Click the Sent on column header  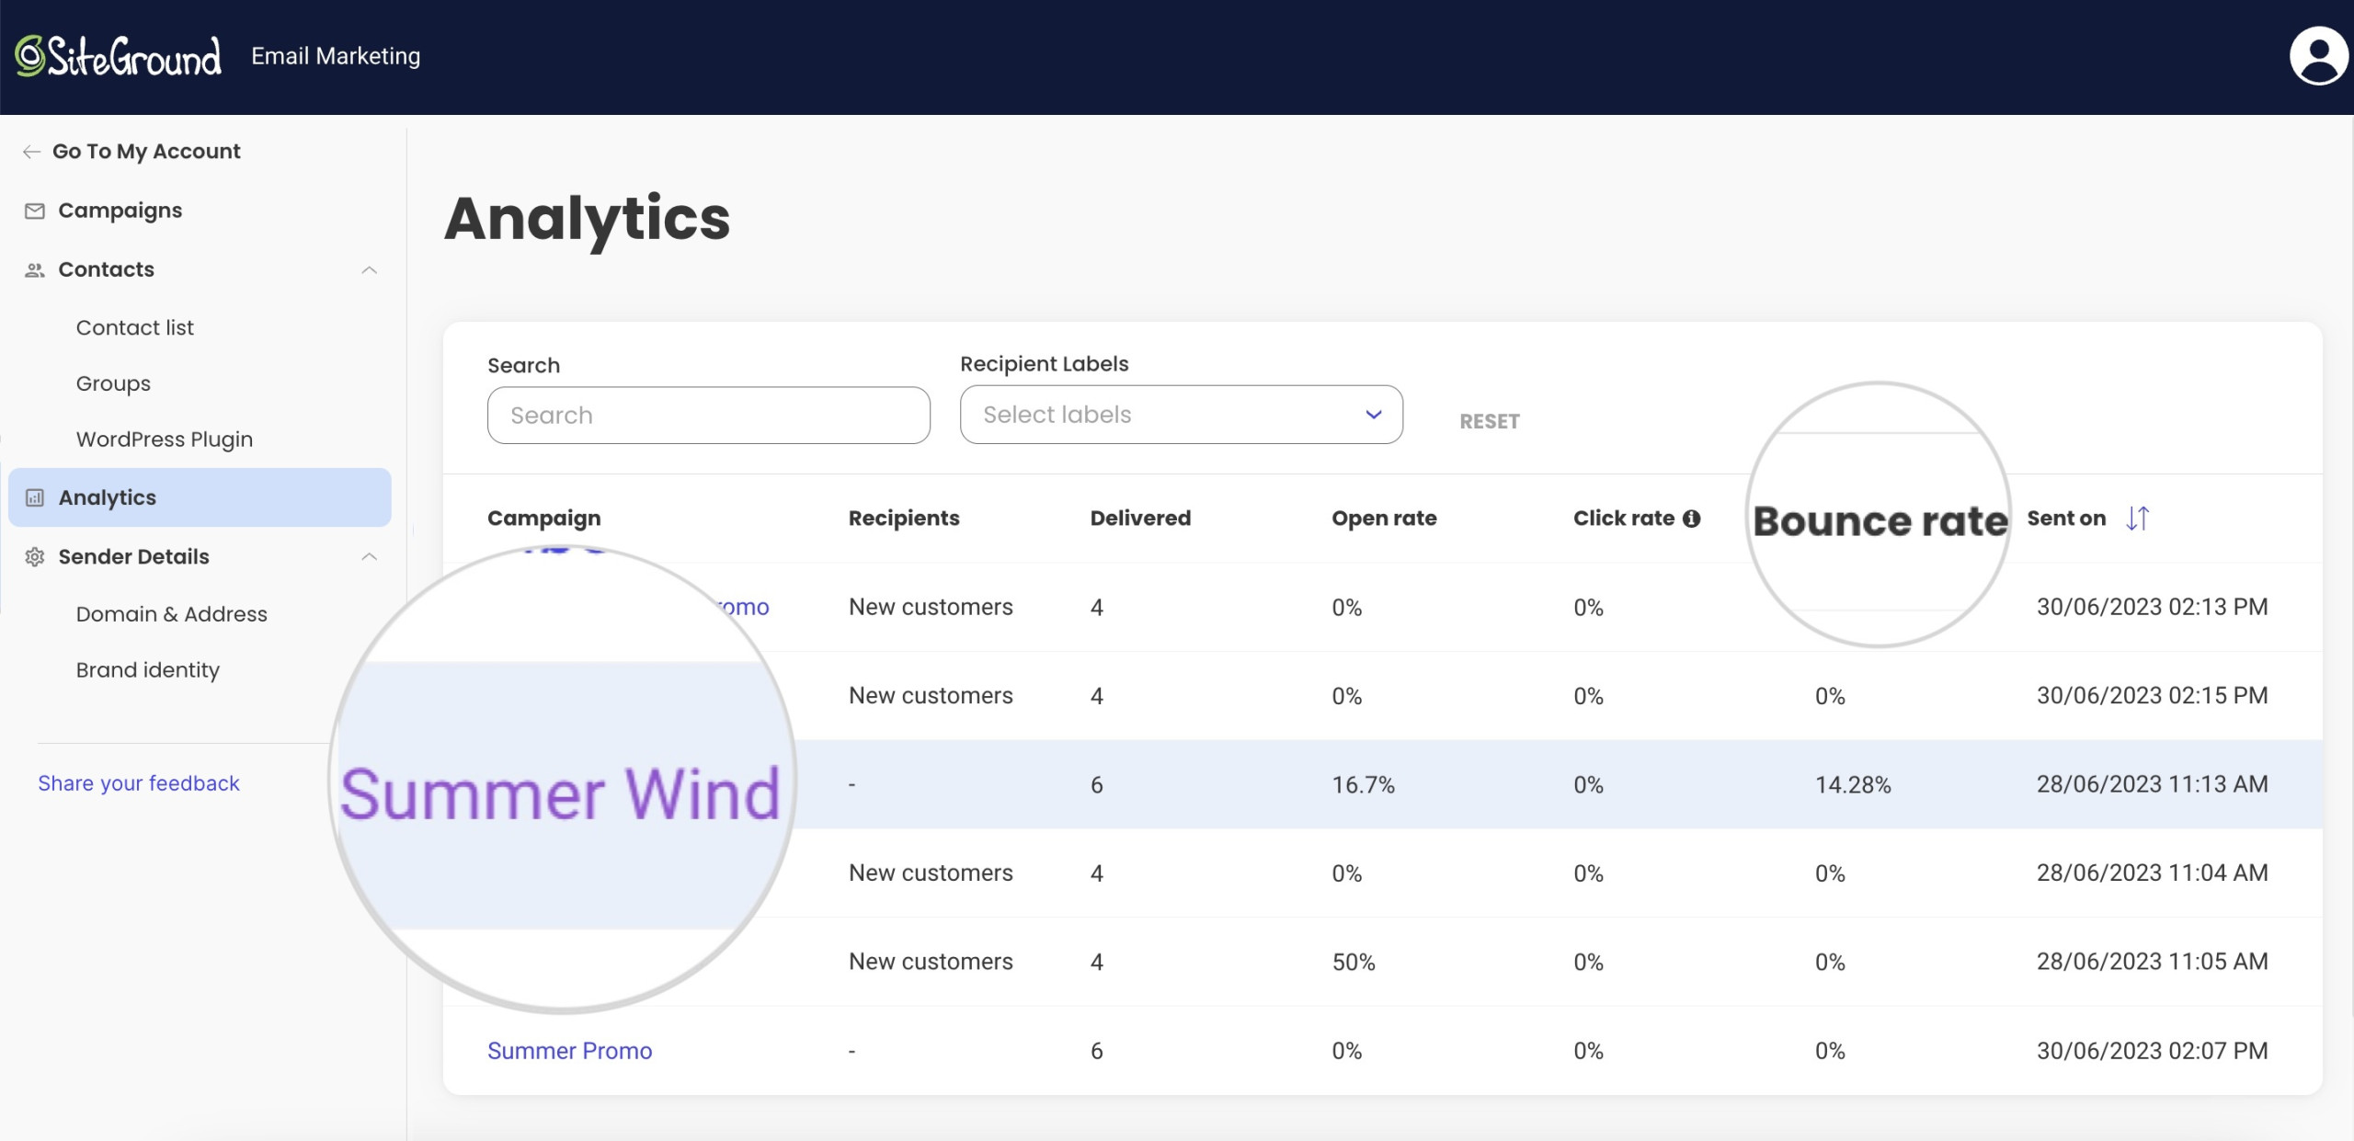tap(2066, 519)
